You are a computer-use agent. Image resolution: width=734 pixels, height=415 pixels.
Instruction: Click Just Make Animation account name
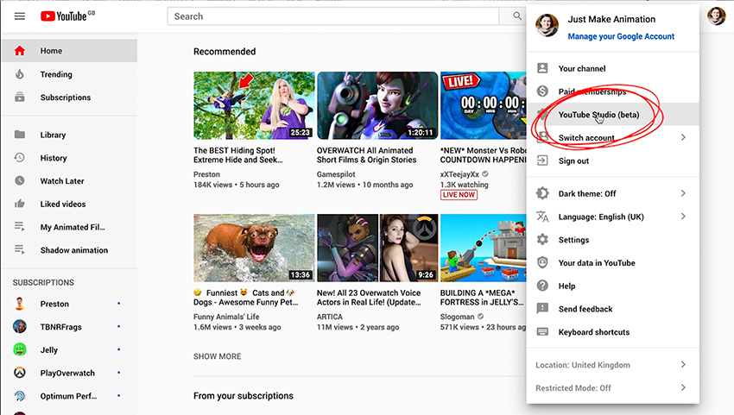coord(611,19)
